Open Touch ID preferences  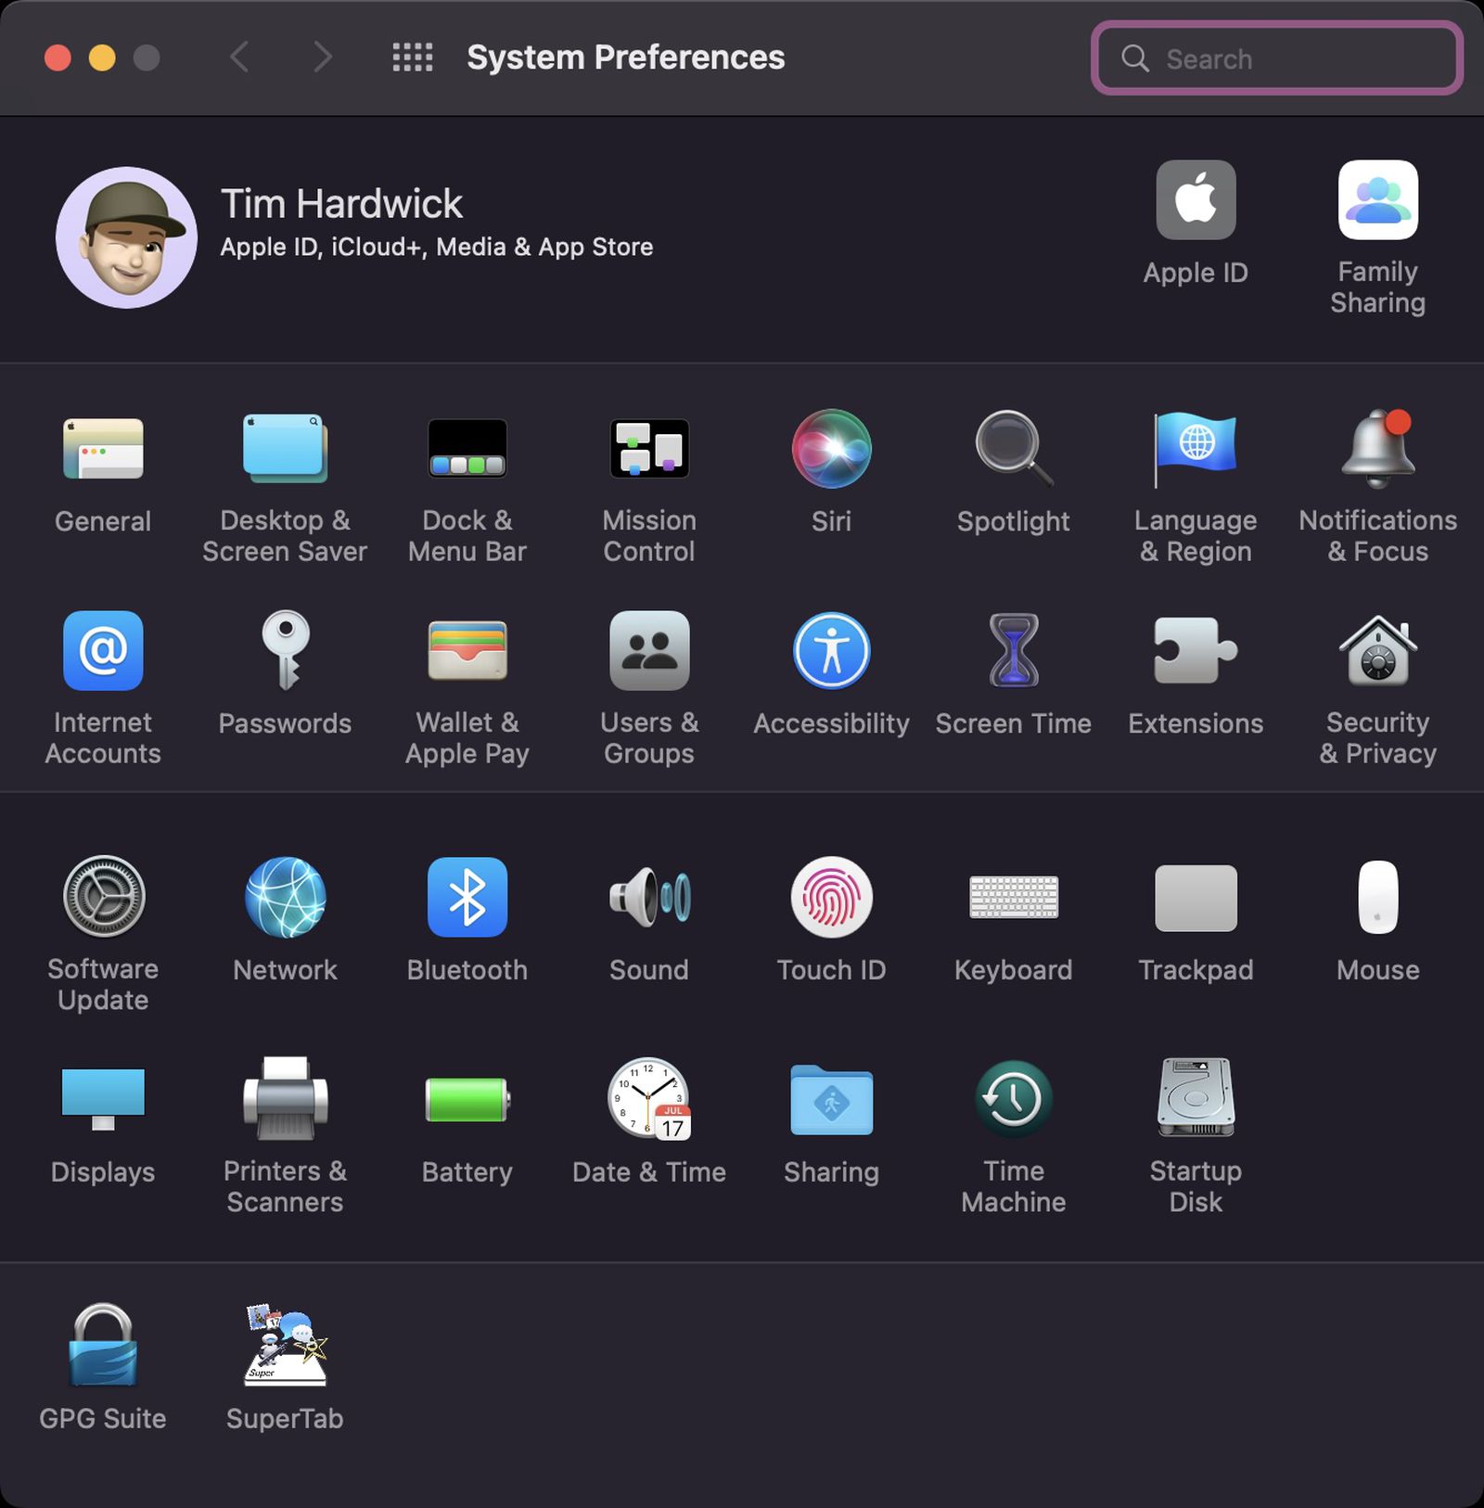[x=831, y=898]
